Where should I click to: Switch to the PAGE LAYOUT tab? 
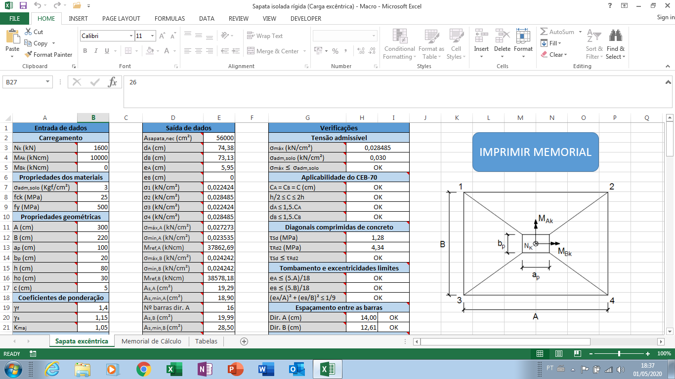[121, 18]
